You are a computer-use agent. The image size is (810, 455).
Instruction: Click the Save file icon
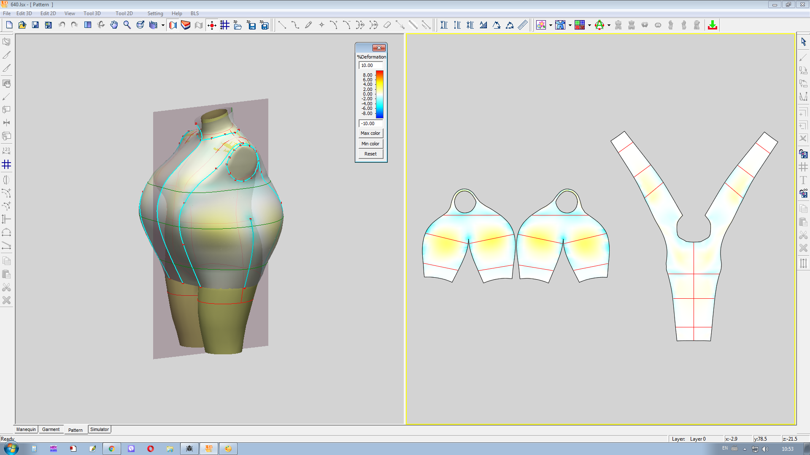coord(35,25)
